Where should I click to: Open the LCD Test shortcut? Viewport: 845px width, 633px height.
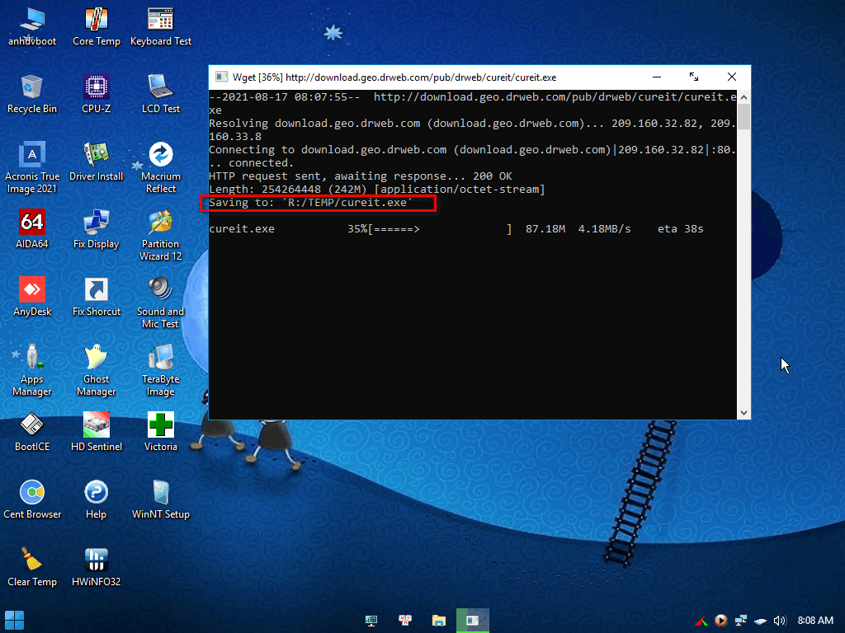coord(161,94)
